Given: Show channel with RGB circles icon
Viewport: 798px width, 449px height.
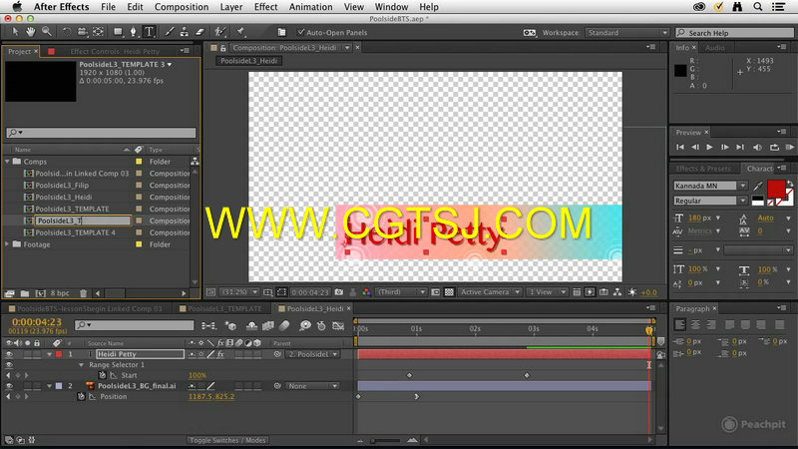Looking at the screenshot, I should click(x=366, y=292).
